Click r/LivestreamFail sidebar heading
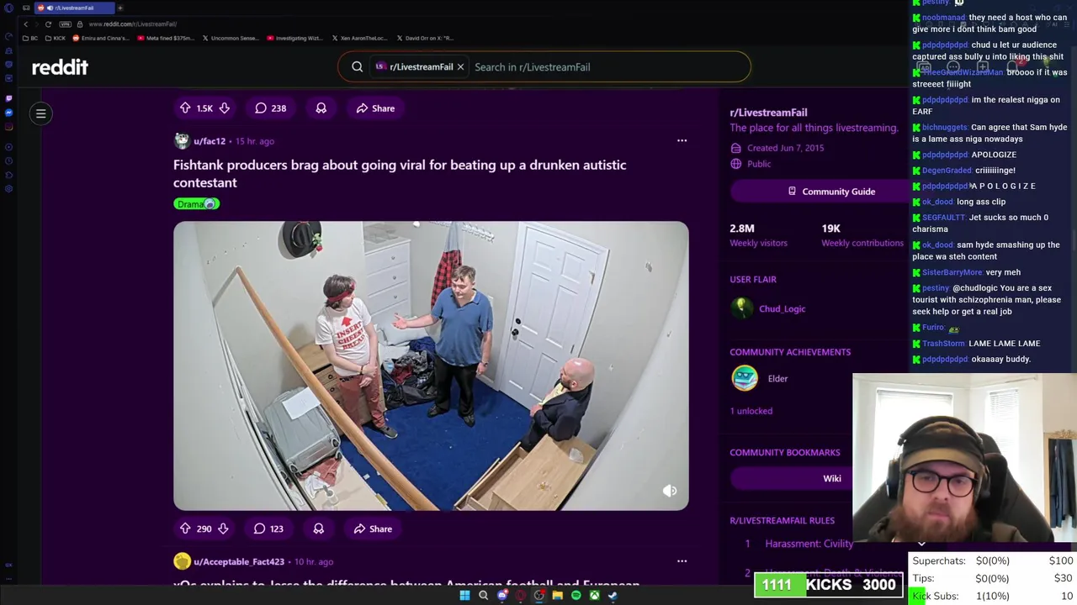Screen dimensions: 1077x605 tap(768, 112)
